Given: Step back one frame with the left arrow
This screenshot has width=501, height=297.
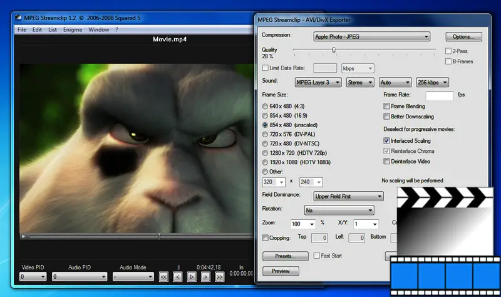Looking at the screenshot, I should [178, 276].
